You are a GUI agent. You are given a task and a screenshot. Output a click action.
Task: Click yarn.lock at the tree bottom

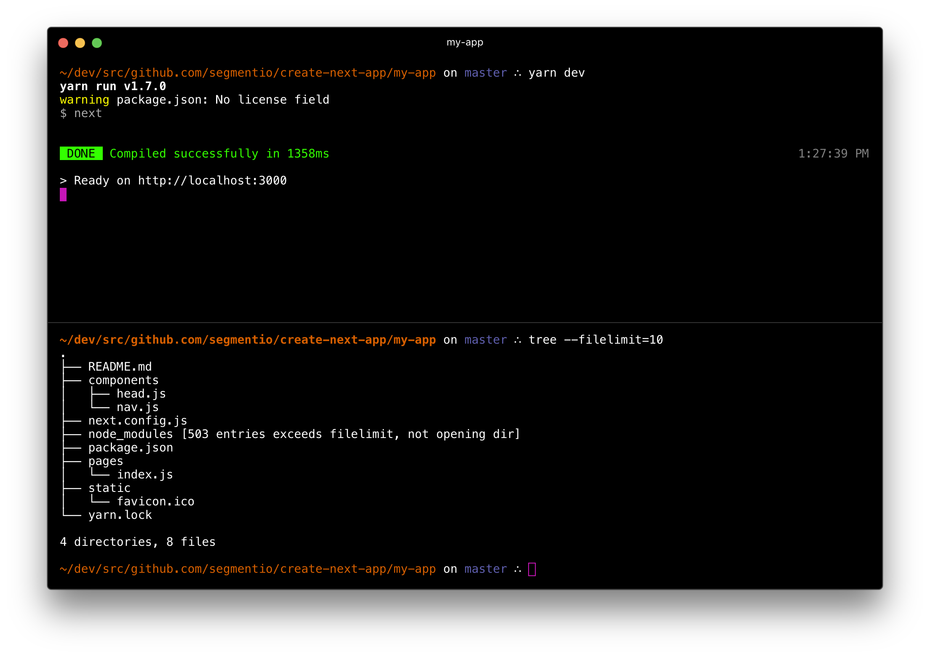(x=120, y=515)
